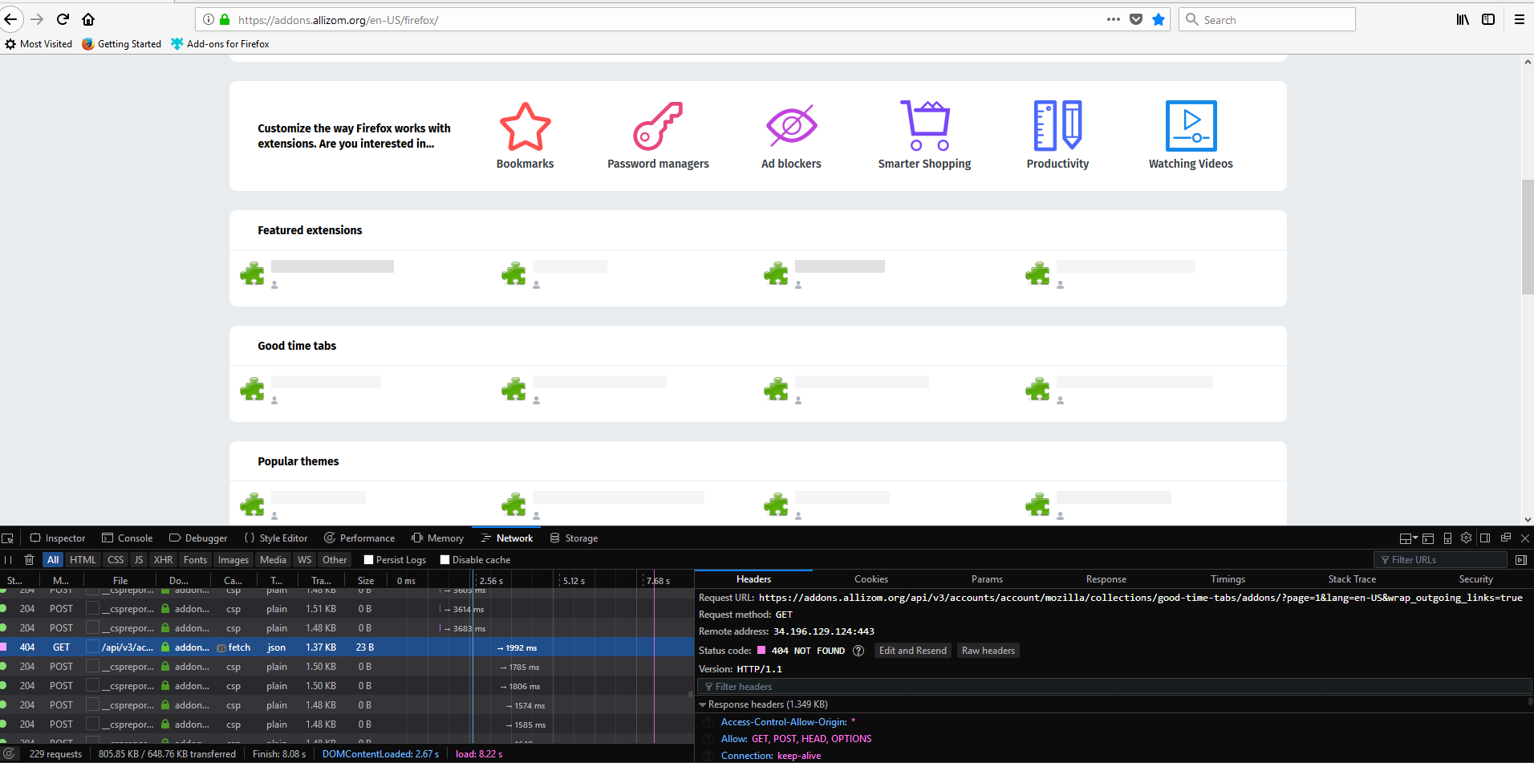Open the Storage panel
Screen dimensions: 1534x763
pos(574,538)
